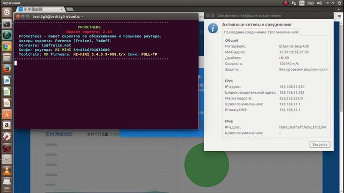Click the Закрыть button

click(320, 145)
